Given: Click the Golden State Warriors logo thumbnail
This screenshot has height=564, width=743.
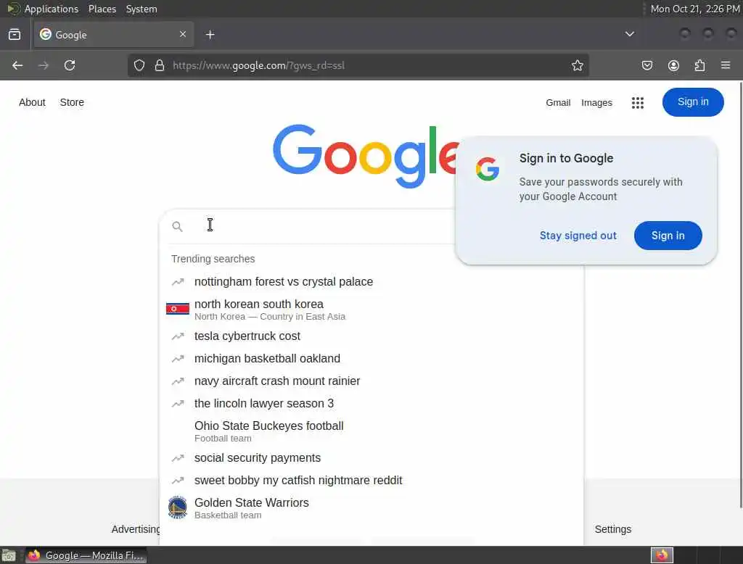Looking at the screenshot, I should click(178, 507).
